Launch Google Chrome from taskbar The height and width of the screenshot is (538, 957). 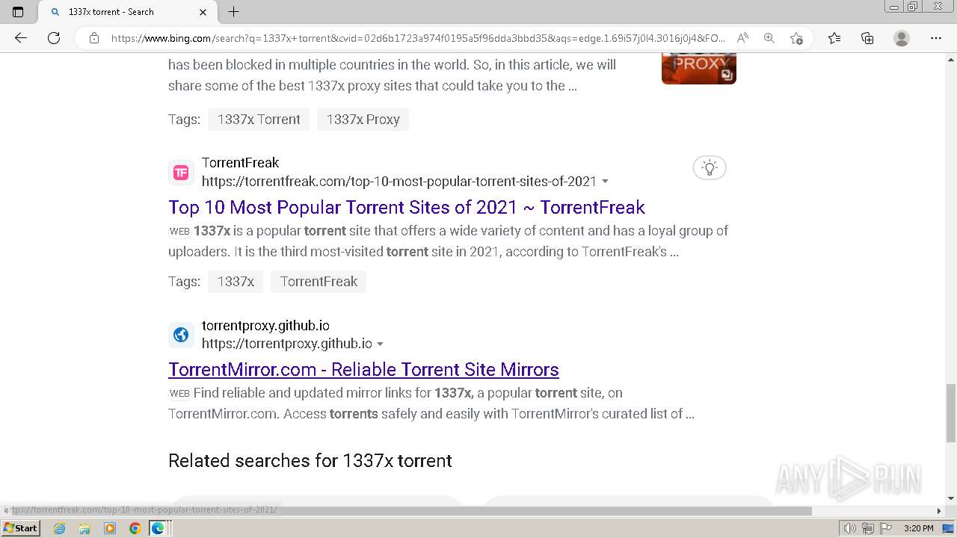tap(135, 528)
